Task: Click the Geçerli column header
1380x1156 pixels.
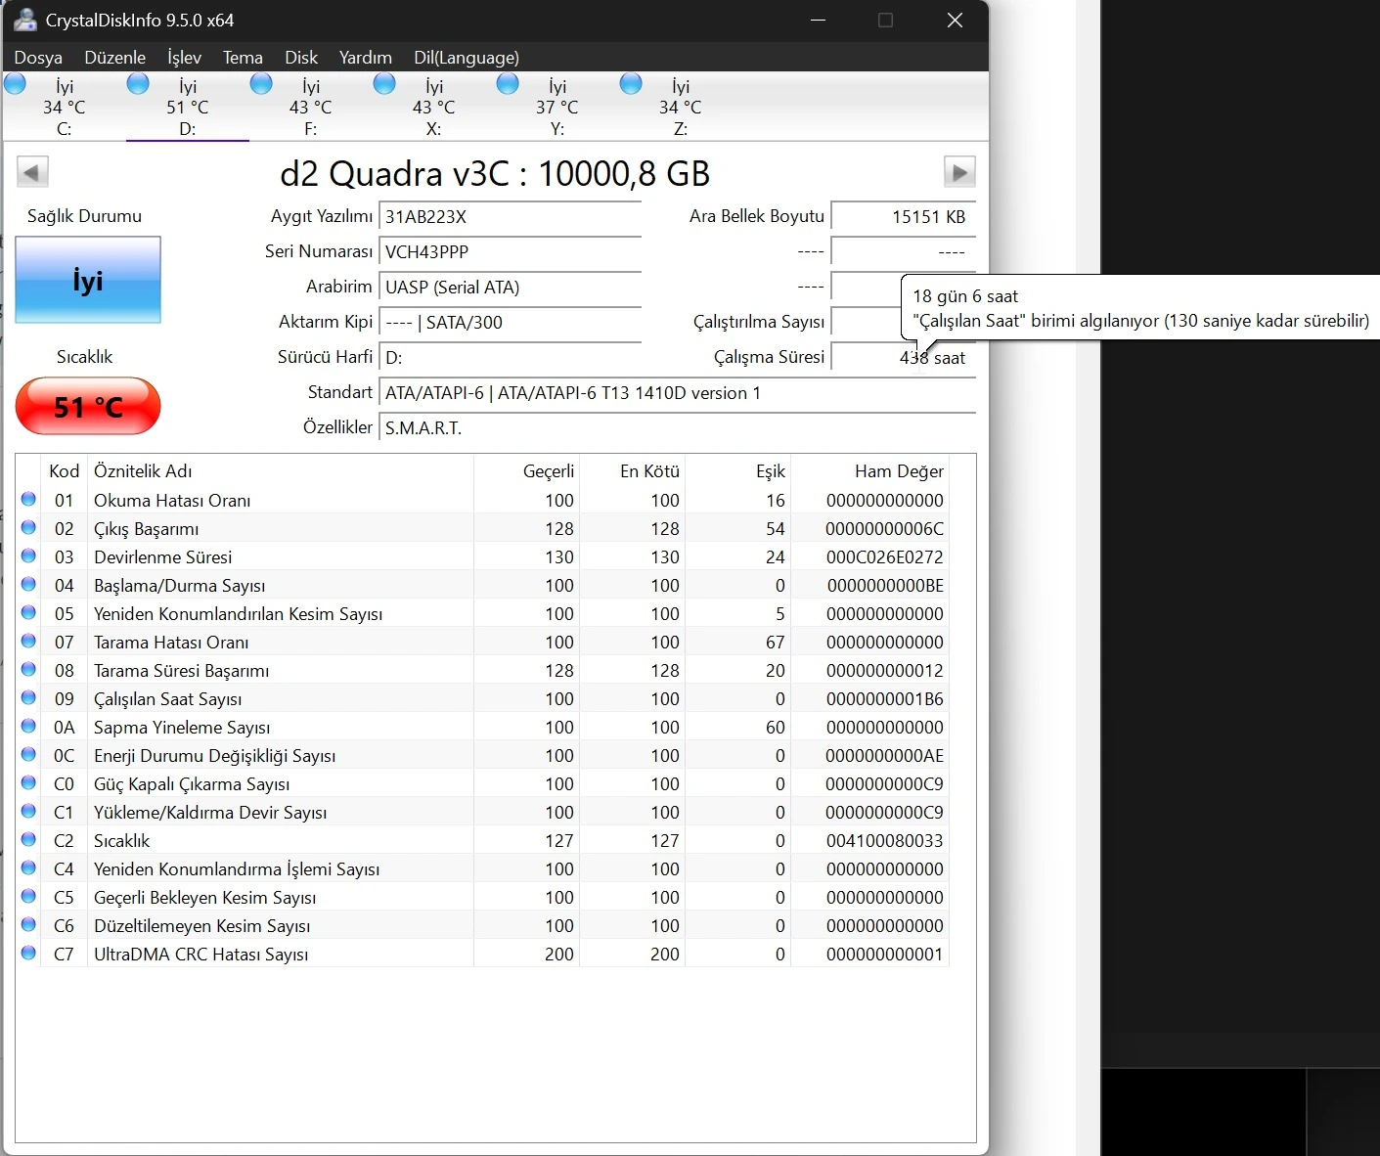Action: (x=527, y=471)
